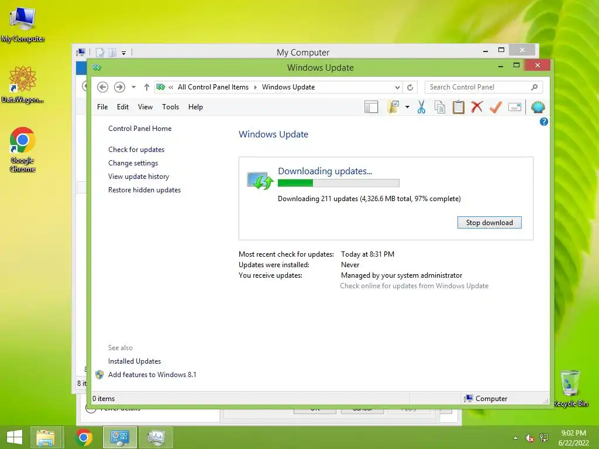Viewport: 599px width, 449px height.
Task: Click the red X Delete icon
Action: 477,107
